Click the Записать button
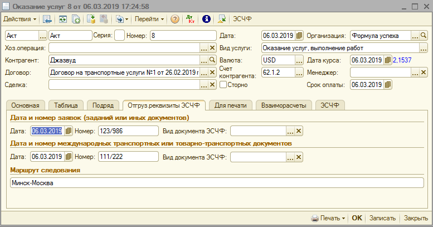The width and height of the screenshot is (433, 227). pos(382,218)
